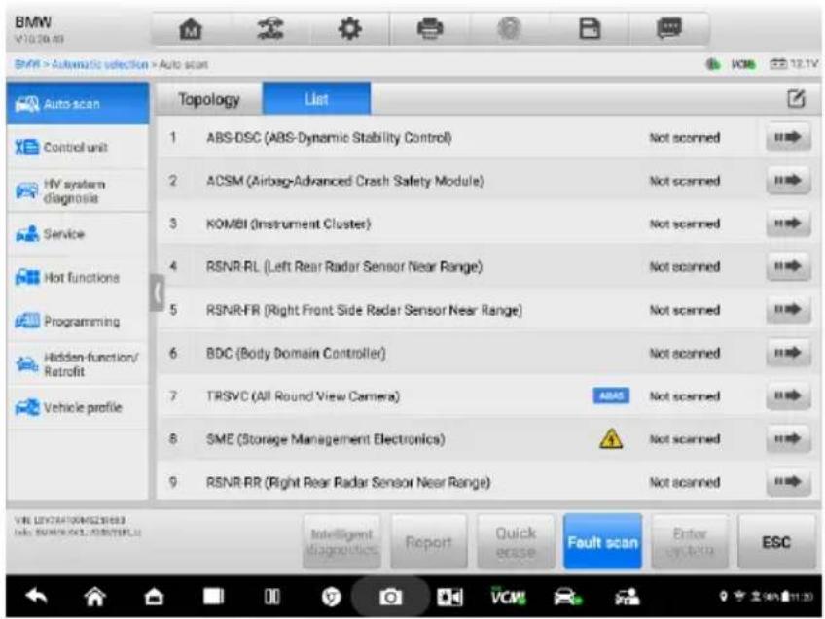Select KOMBI (Instrument Cluster) row
Viewport: 825px width, 619px height.
pyautogui.click(x=488, y=224)
